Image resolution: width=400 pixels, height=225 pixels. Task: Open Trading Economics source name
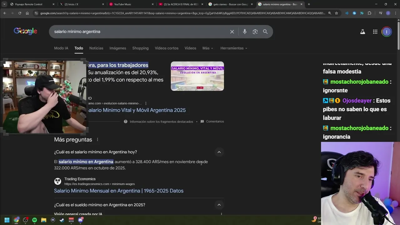80,179
